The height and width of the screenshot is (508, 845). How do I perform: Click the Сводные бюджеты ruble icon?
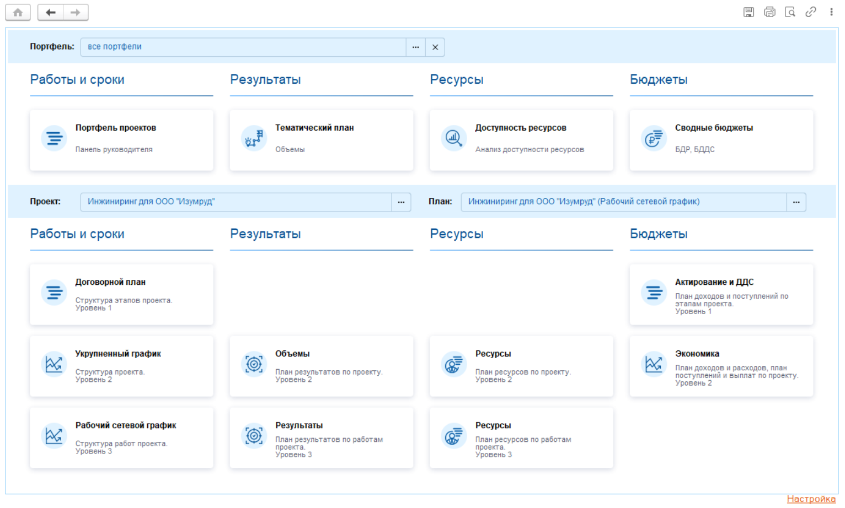(654, 138)
